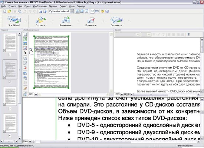Screen dimensions: 204x148
Task: Open the Процесс menu
Action: point(53,6)
